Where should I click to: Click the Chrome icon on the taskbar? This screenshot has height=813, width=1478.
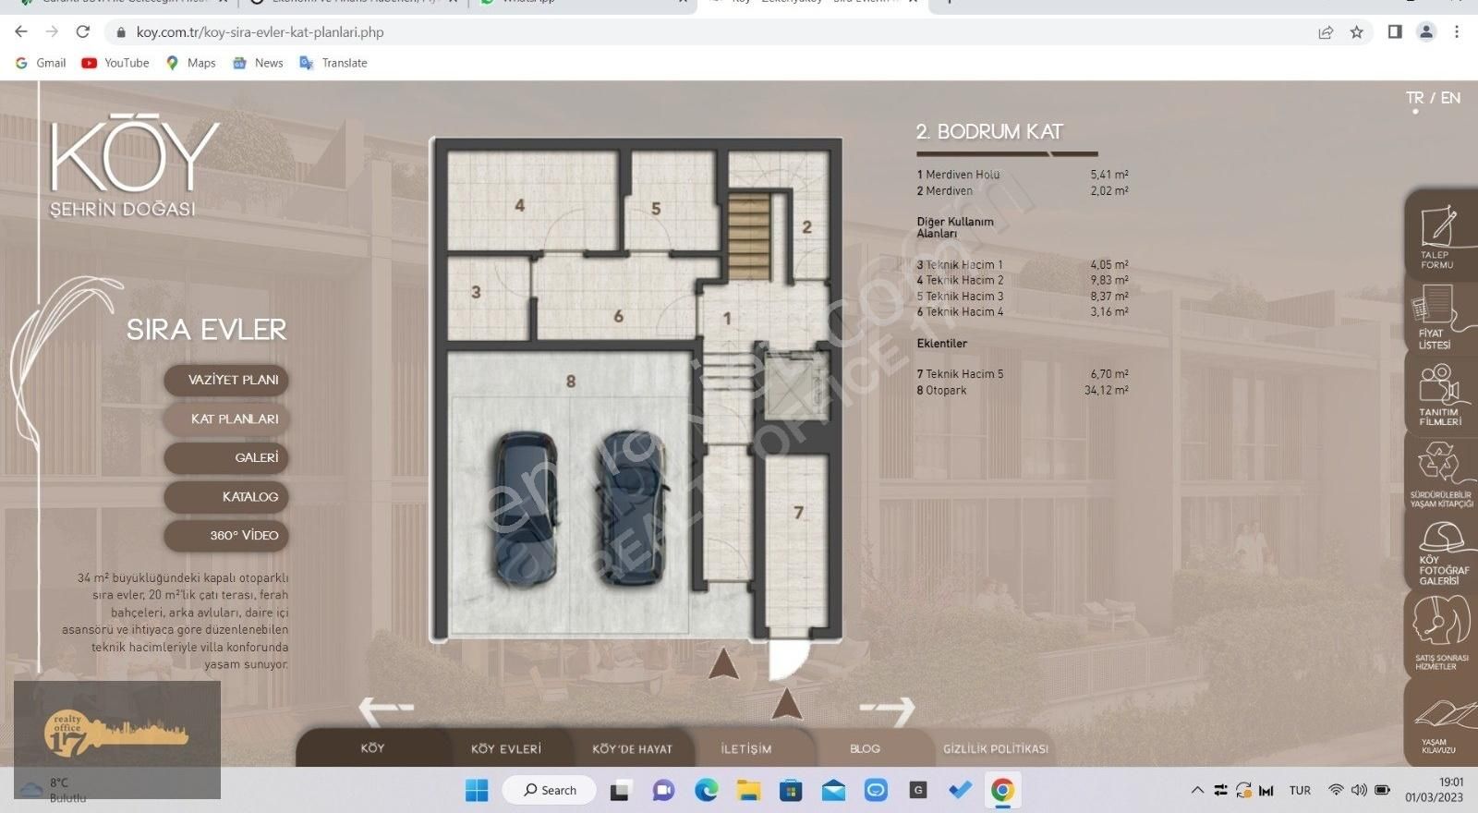pyautogui.click(x=1002, y=790)
